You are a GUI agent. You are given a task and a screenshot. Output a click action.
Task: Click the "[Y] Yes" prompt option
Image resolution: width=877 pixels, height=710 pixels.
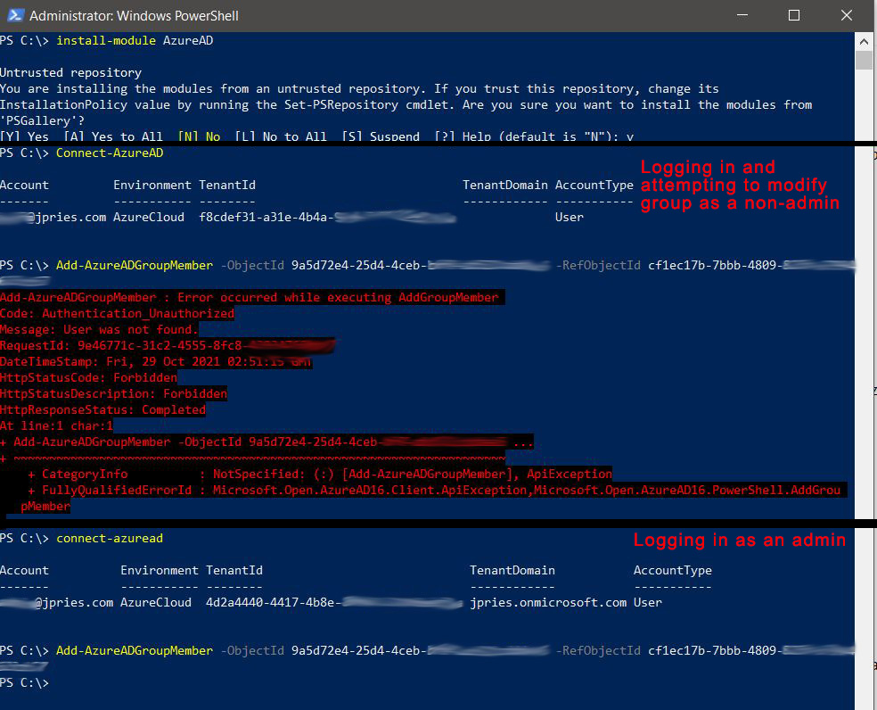[25, 136]
